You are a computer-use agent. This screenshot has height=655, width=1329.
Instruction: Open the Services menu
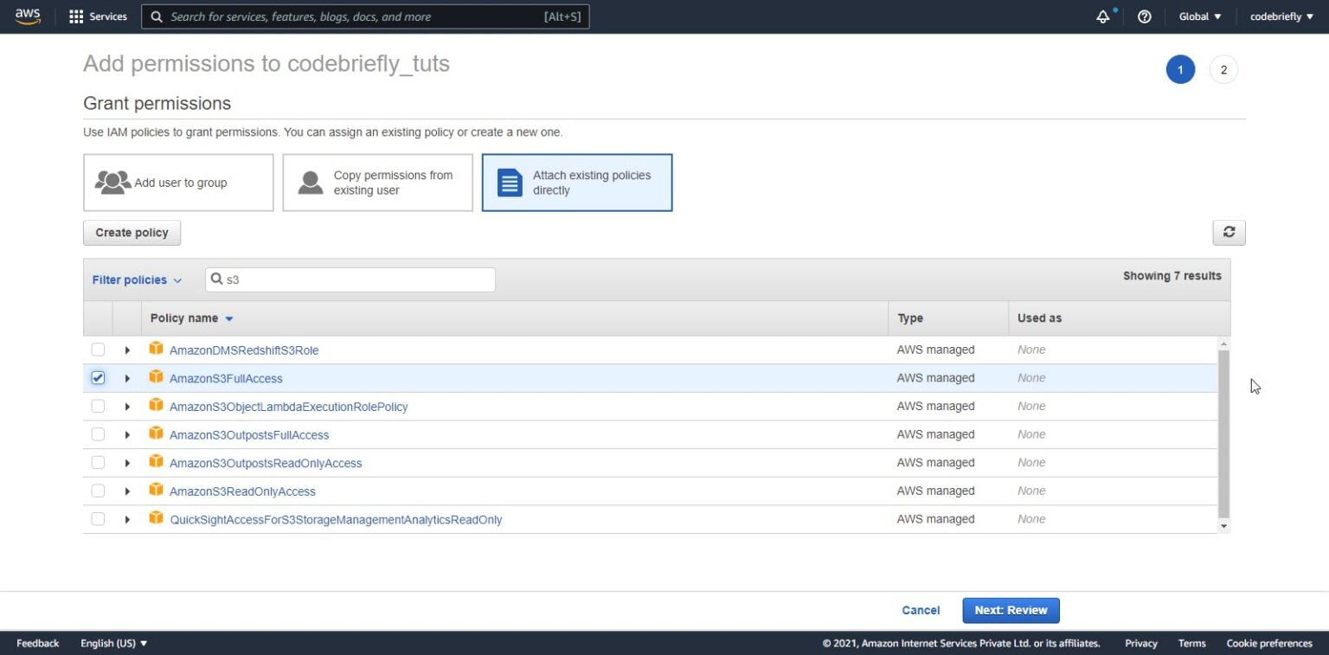click(x=97, y=16)
